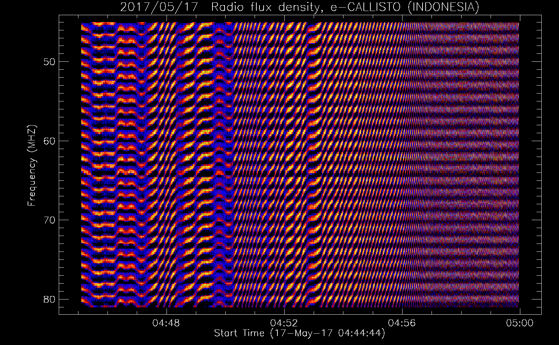Viewport: 559px width, 345px height.
Task: Click the 'Start Time (17-May-17 04:44:44)' label
Action: 300,334
